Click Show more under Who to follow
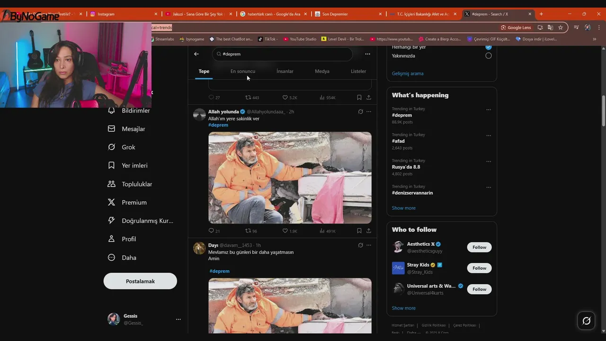 click(404, 308)
